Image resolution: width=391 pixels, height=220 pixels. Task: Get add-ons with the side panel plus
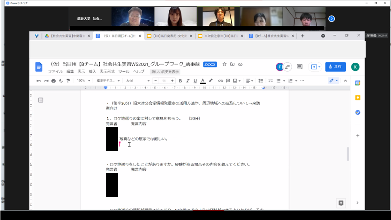tap(357, 136)
